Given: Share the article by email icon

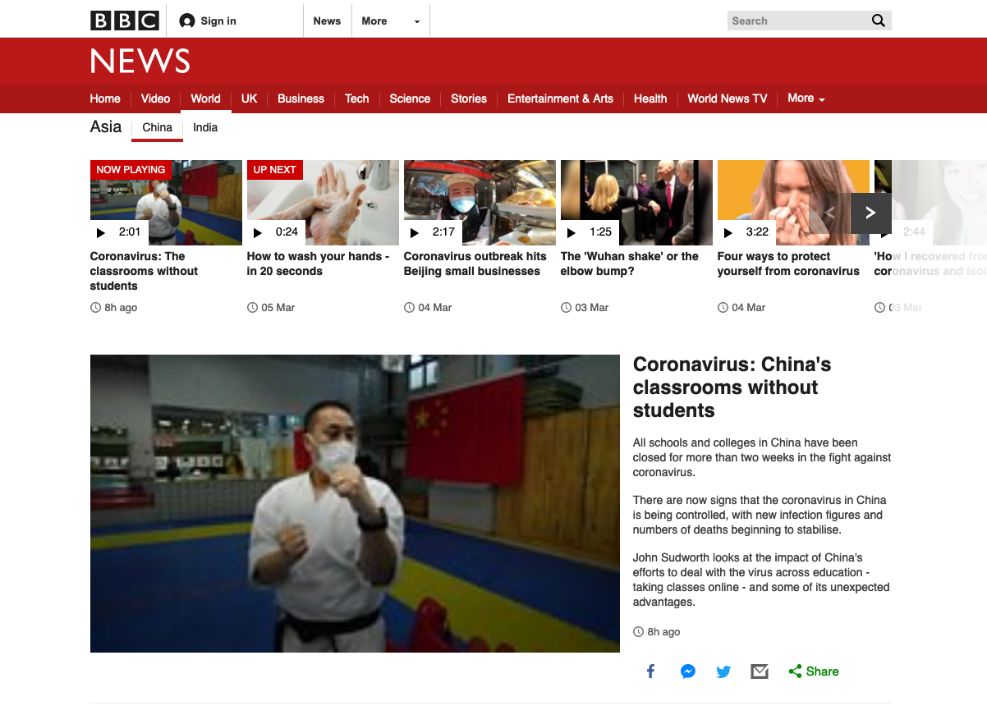Looking at the screenshot, I should pyautogui.click(x=760, y=671).
